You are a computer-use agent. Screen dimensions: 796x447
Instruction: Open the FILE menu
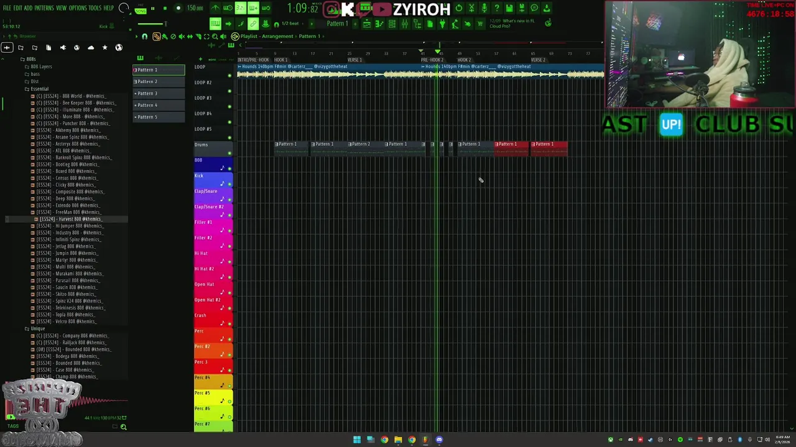pos(7,8)
